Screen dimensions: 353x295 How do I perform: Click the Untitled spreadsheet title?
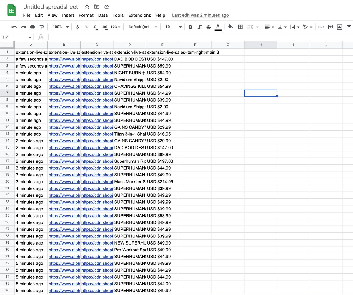click(x=51, y=7)
